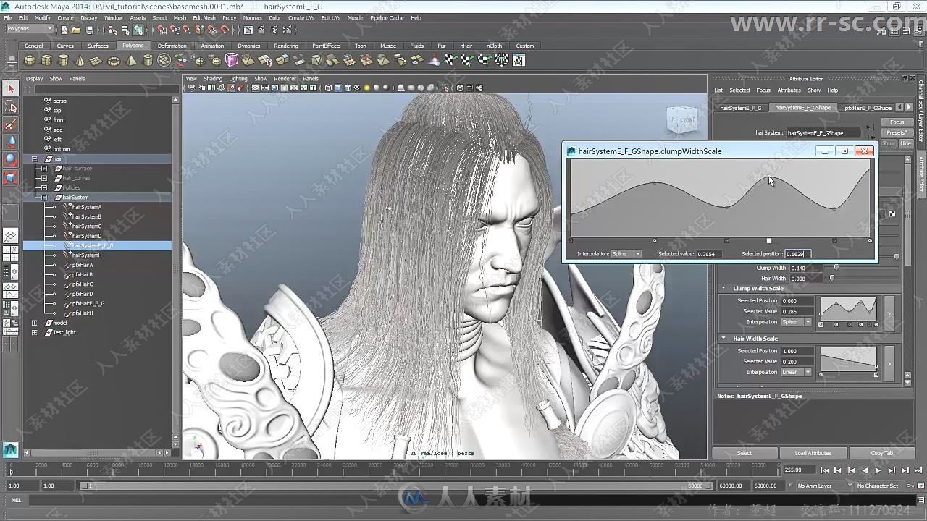Image resolution: width=927 pixels, height=521 pixels.
Task: Expand hair_surface node in outliner
Action: click(43, 169)
